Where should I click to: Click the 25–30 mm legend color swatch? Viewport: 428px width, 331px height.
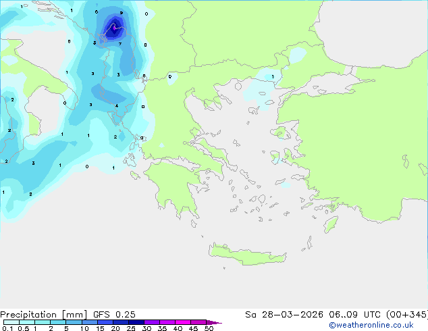click(x=136, y=322)
